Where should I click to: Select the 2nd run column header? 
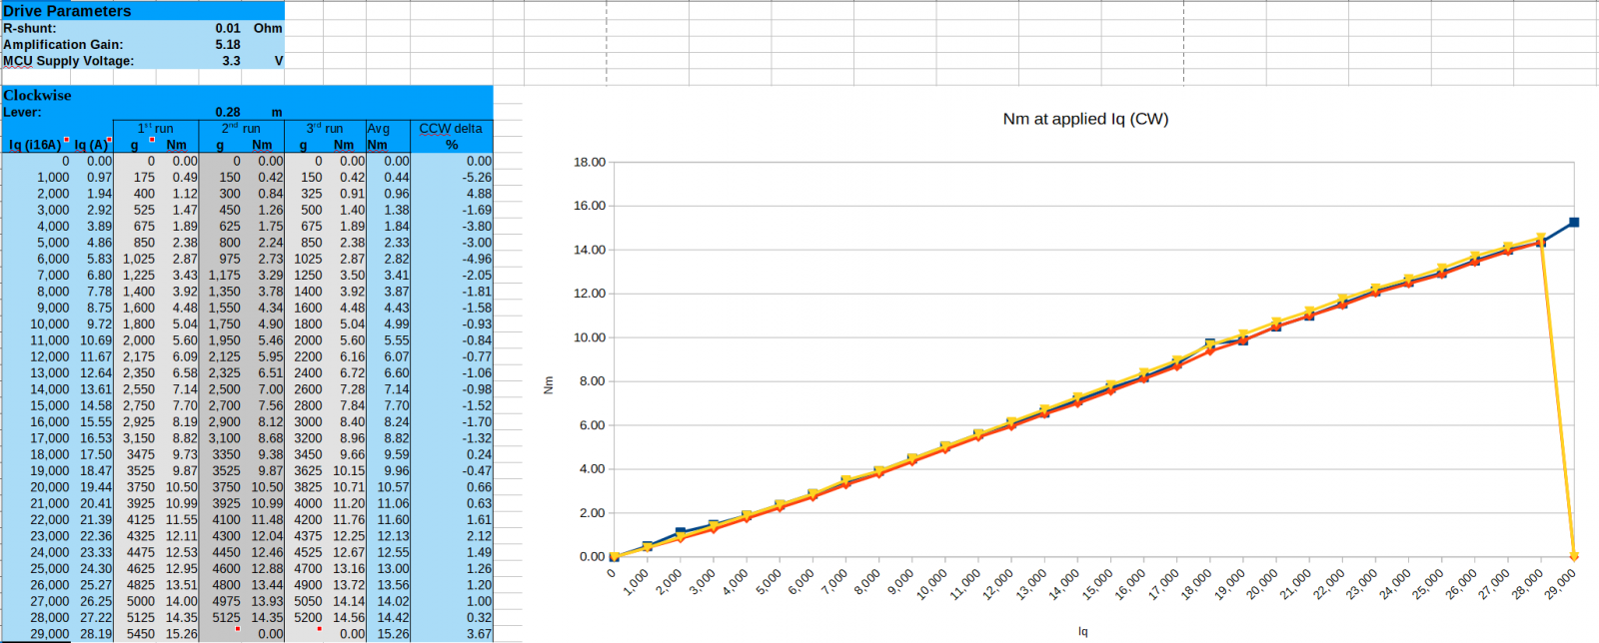click(x=241, y=129)
